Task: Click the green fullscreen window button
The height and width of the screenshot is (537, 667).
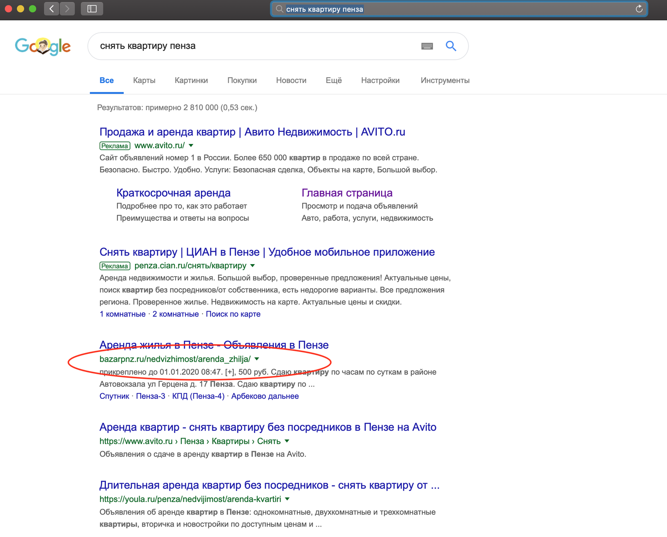Action: [33, 9]
